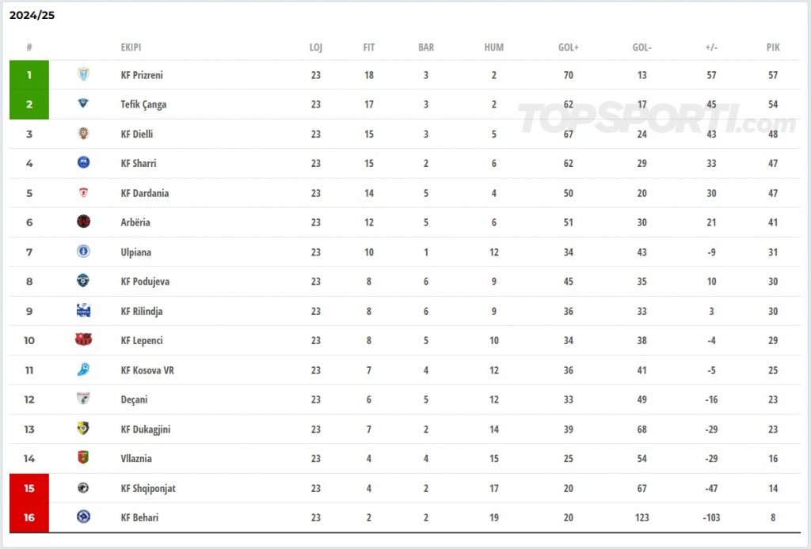The width and height of the screenshot is (811, 549).
Task: Click the Arbëria team logo
Action: click(83, 222)
